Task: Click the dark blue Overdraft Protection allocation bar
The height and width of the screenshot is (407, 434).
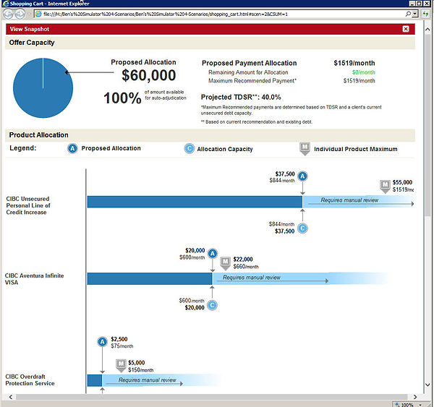Action: point(94,380)
